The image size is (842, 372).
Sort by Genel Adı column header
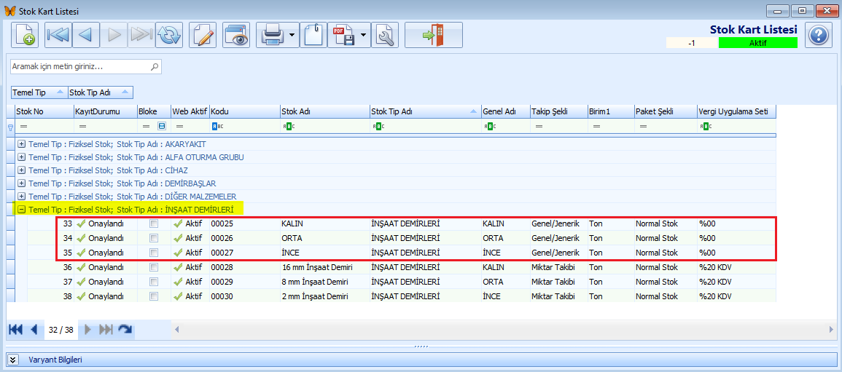(x=506, y=111)
